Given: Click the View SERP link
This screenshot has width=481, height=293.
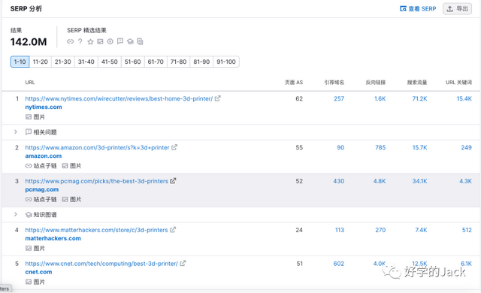Looking at the screenshot, I should pyautogui.click(x=418, y=8).
